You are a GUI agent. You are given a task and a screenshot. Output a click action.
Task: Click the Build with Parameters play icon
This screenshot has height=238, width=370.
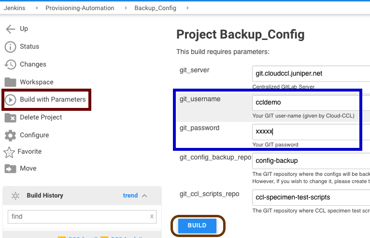(10, 100)
